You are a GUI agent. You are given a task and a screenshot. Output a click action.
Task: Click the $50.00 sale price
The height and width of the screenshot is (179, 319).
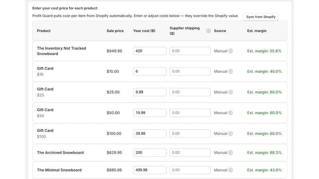[113, 113]
